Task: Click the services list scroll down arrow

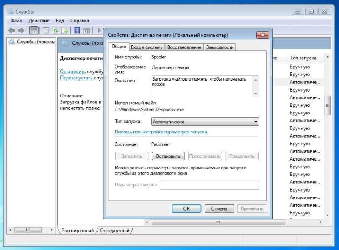Action: coord(327,215)
